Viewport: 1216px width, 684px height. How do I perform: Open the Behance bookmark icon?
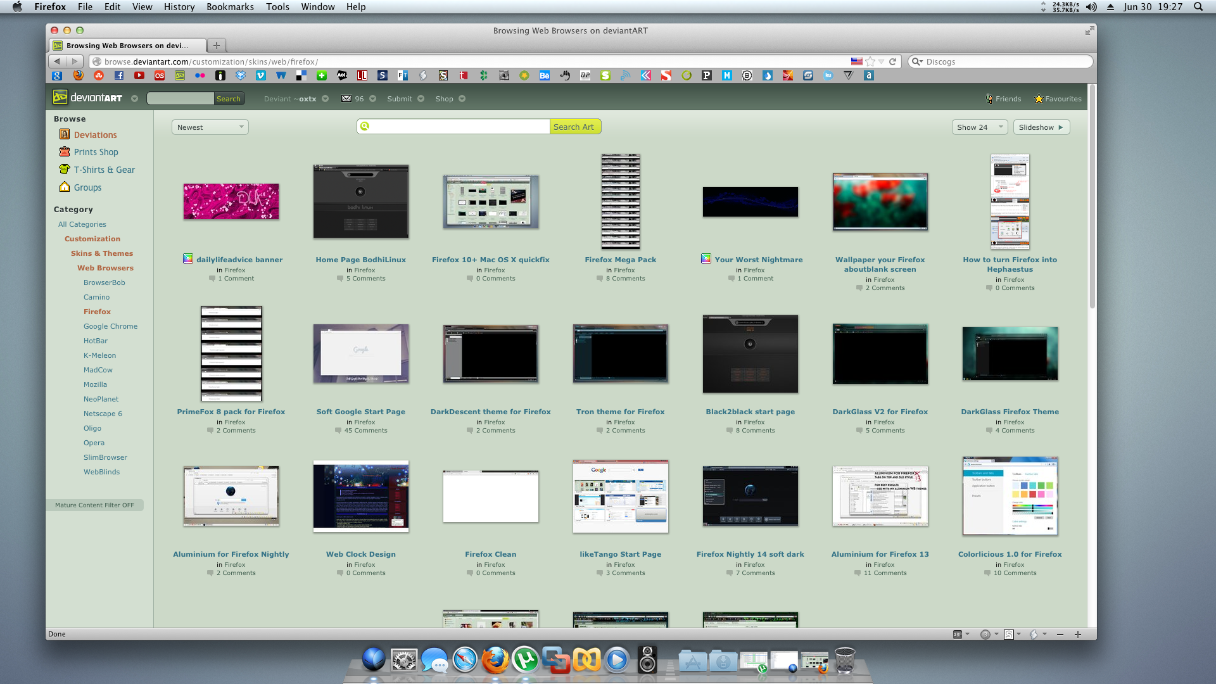(x=545, y=75)
